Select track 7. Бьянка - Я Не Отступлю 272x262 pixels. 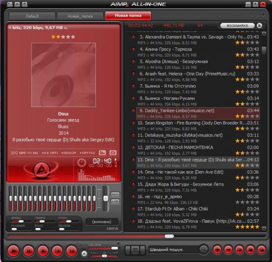[x=198, y=89]
